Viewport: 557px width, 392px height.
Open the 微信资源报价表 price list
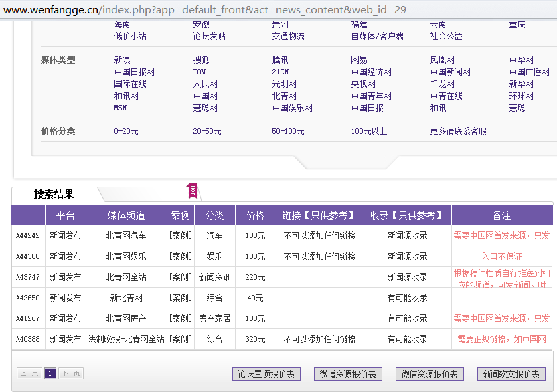[429, 375]
